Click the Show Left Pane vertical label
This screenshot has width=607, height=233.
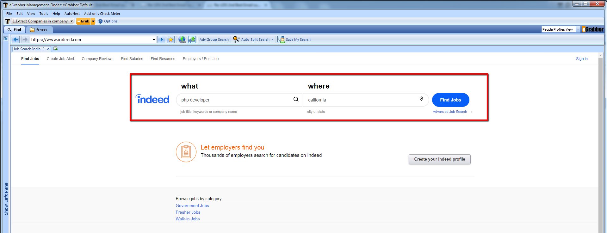point(6,199)
